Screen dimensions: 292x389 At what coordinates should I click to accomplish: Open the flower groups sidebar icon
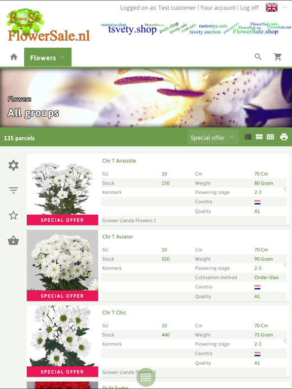click(x=13, y=165)
